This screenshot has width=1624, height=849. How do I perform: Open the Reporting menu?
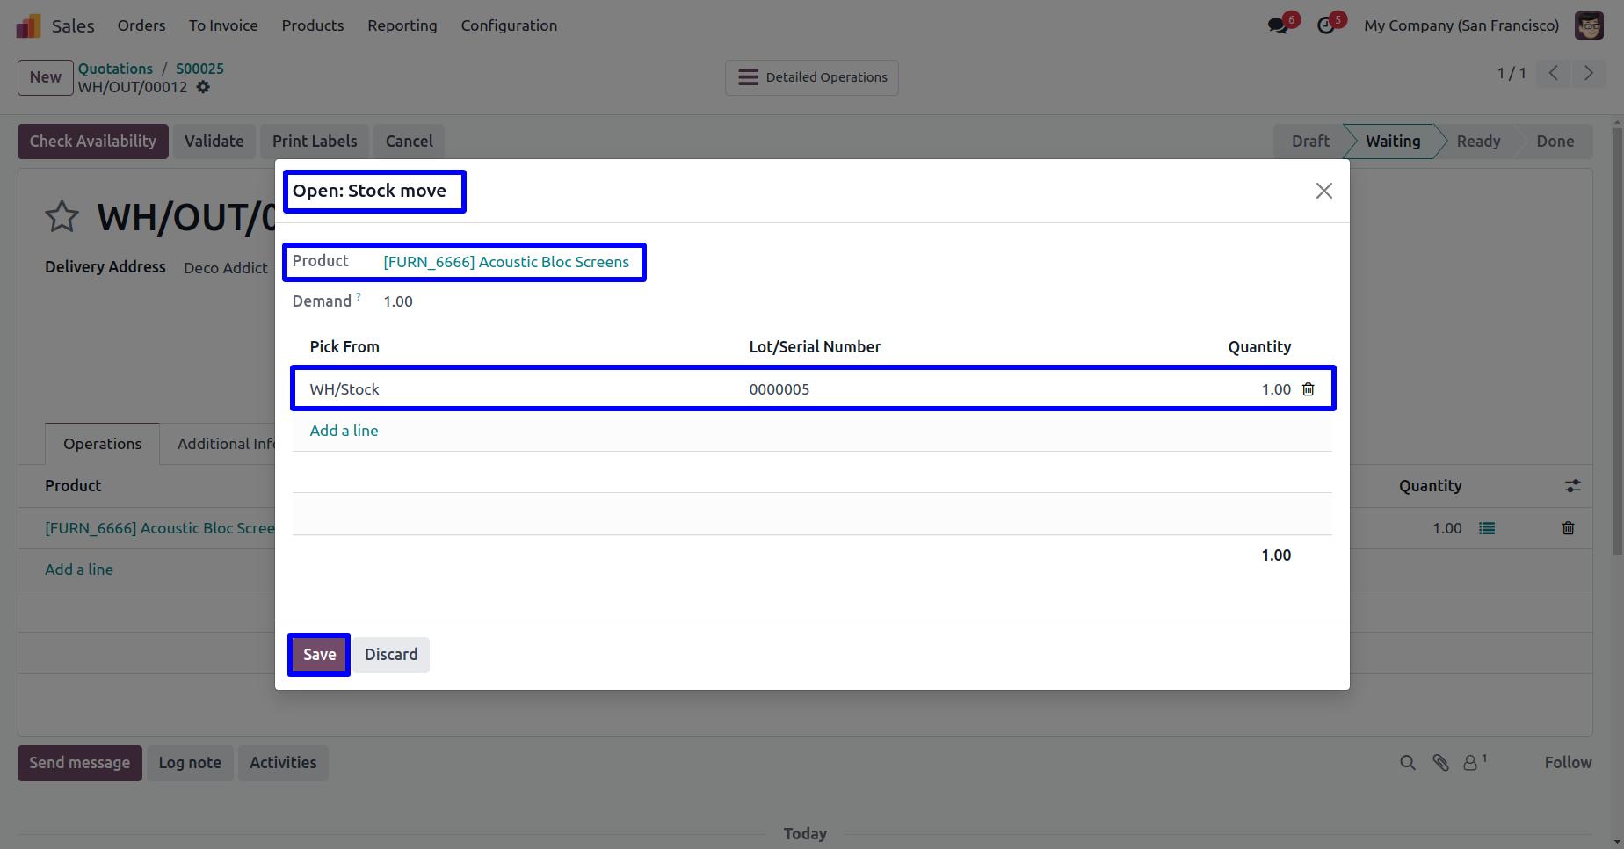(x=402, y=25)
